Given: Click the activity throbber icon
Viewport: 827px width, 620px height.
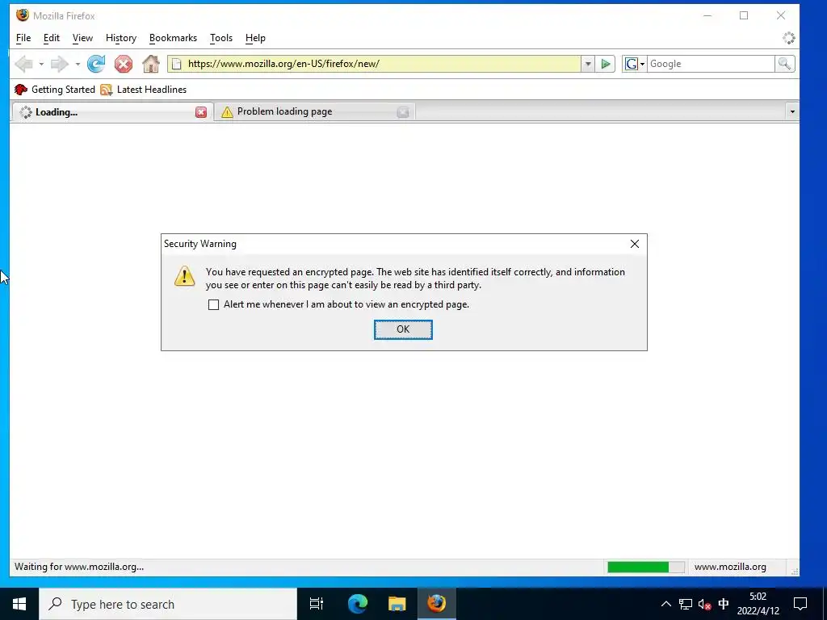Looking at the screenshot, I should click(788, 38).
